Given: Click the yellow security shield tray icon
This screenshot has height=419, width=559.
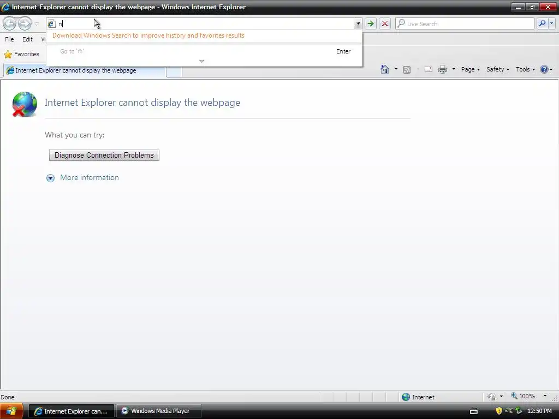Looking at the screenshot, I should coord(499,411).
